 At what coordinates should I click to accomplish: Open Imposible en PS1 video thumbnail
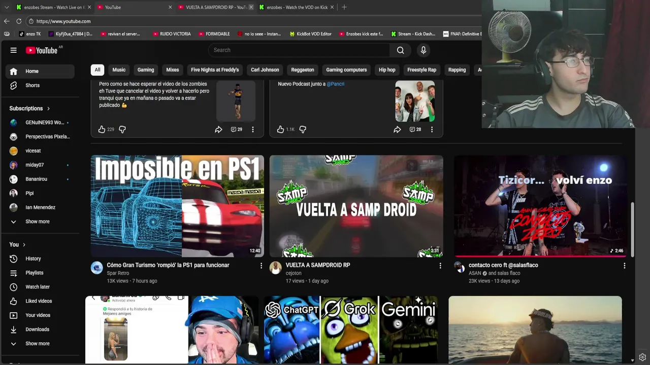[x=177, y=206]
